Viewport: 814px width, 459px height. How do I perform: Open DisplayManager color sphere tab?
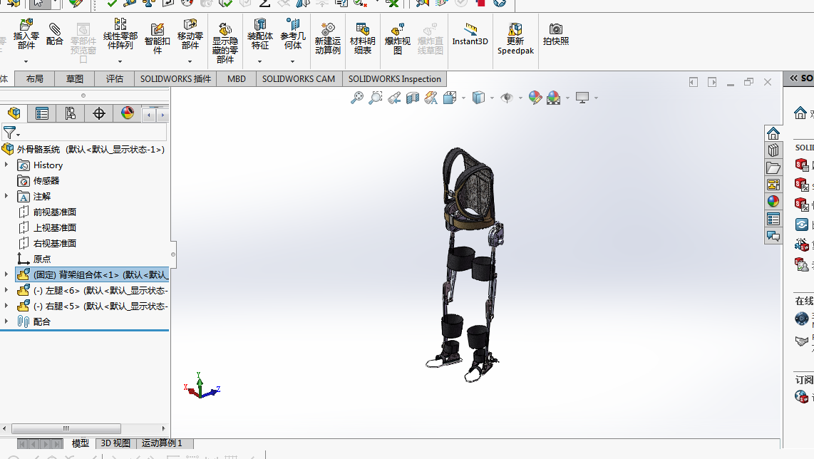127,113
